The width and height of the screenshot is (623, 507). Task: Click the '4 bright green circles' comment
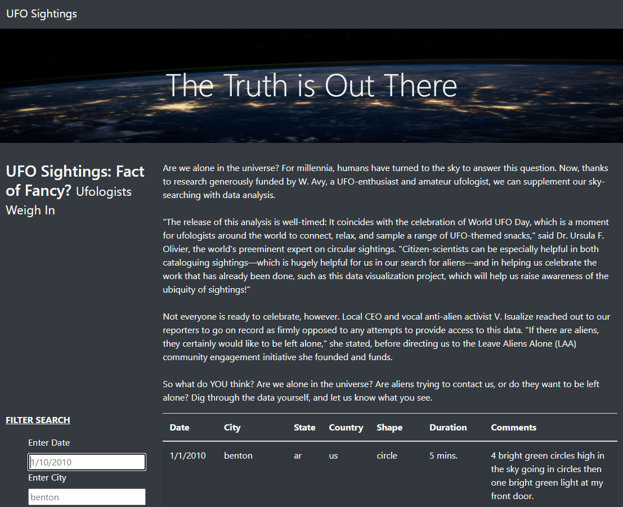point(548,475)
